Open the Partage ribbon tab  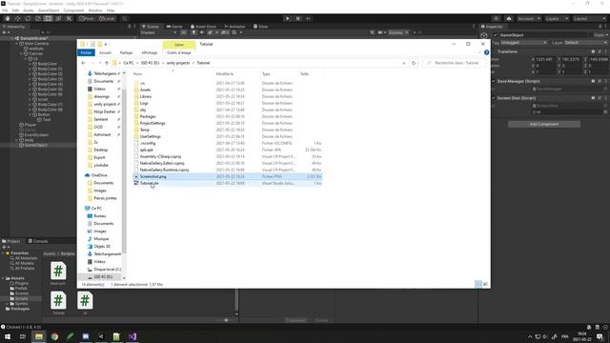click(126, 52)
